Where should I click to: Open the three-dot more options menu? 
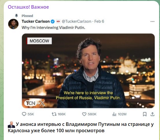tap(152, 21)
